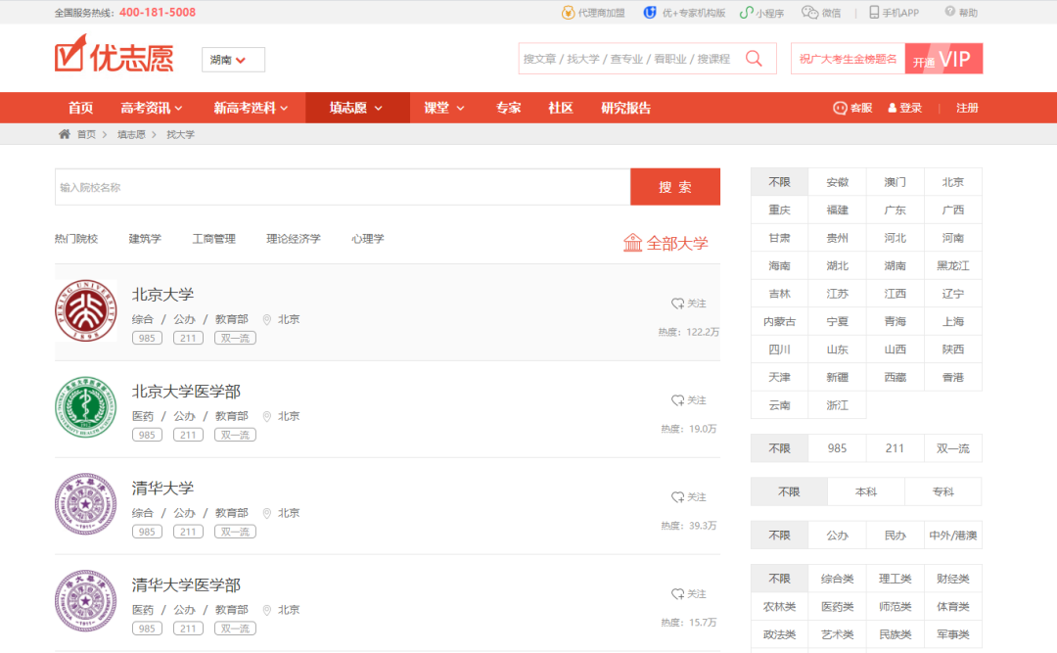Follow 清华大学 via its 关注 heart icon

(677, 497)
